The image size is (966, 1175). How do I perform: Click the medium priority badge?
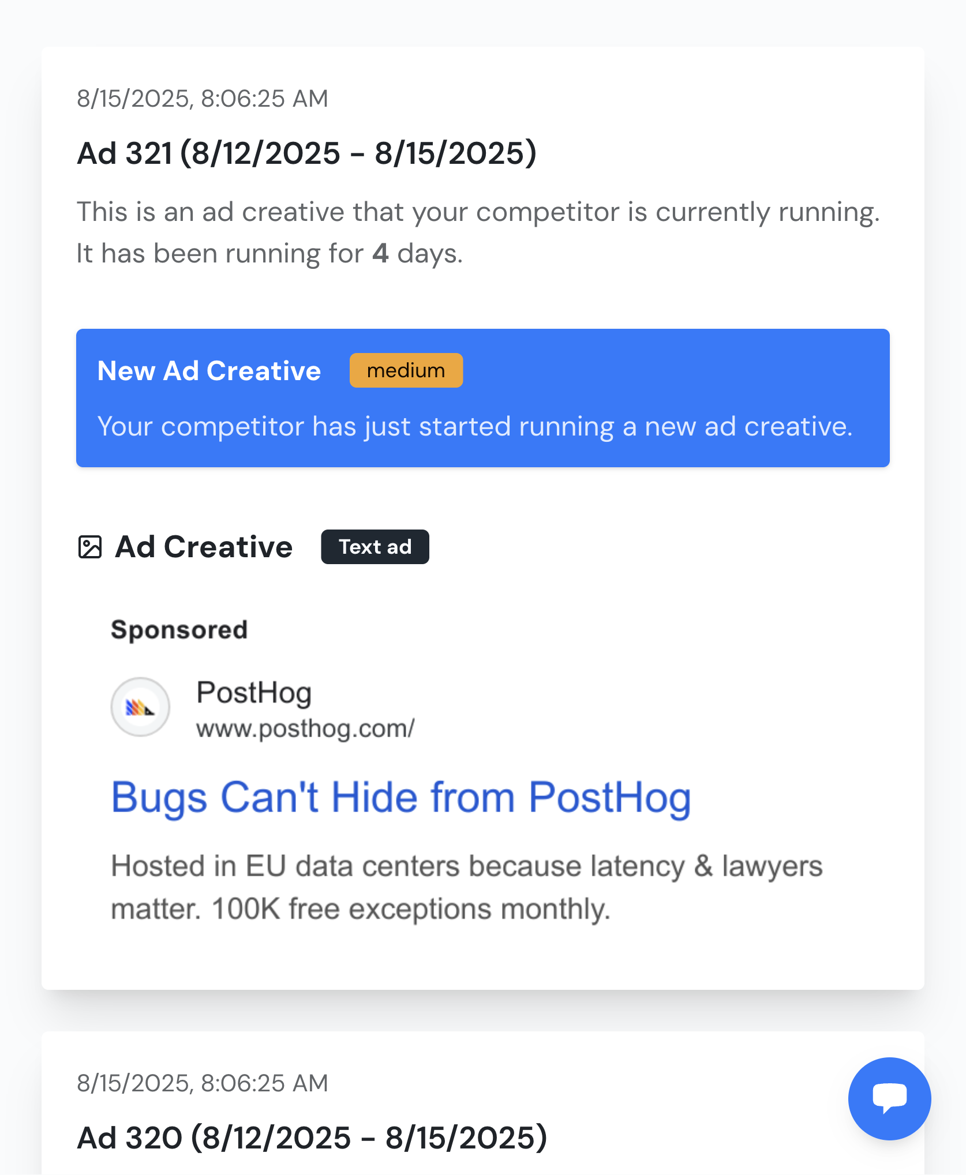click(406, 370)
